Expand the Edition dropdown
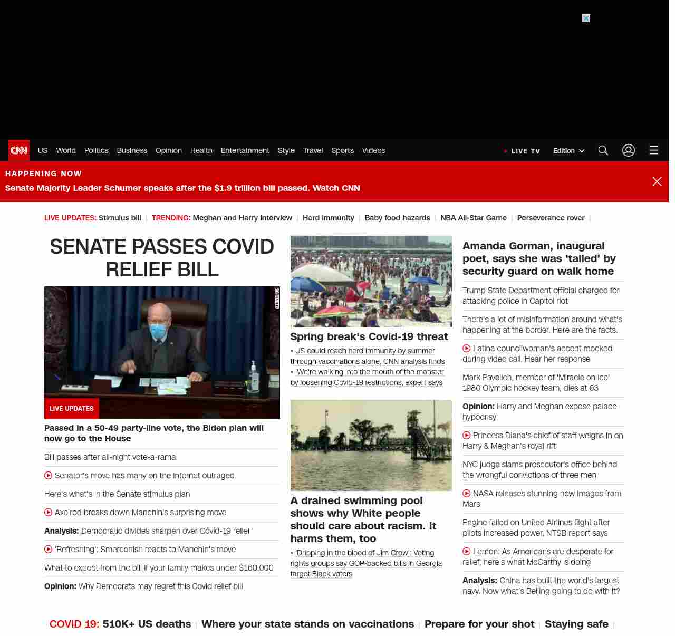675x636 pixels. (568, 151)
